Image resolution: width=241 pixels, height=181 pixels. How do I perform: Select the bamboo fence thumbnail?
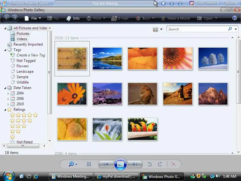tap(72, 59)
